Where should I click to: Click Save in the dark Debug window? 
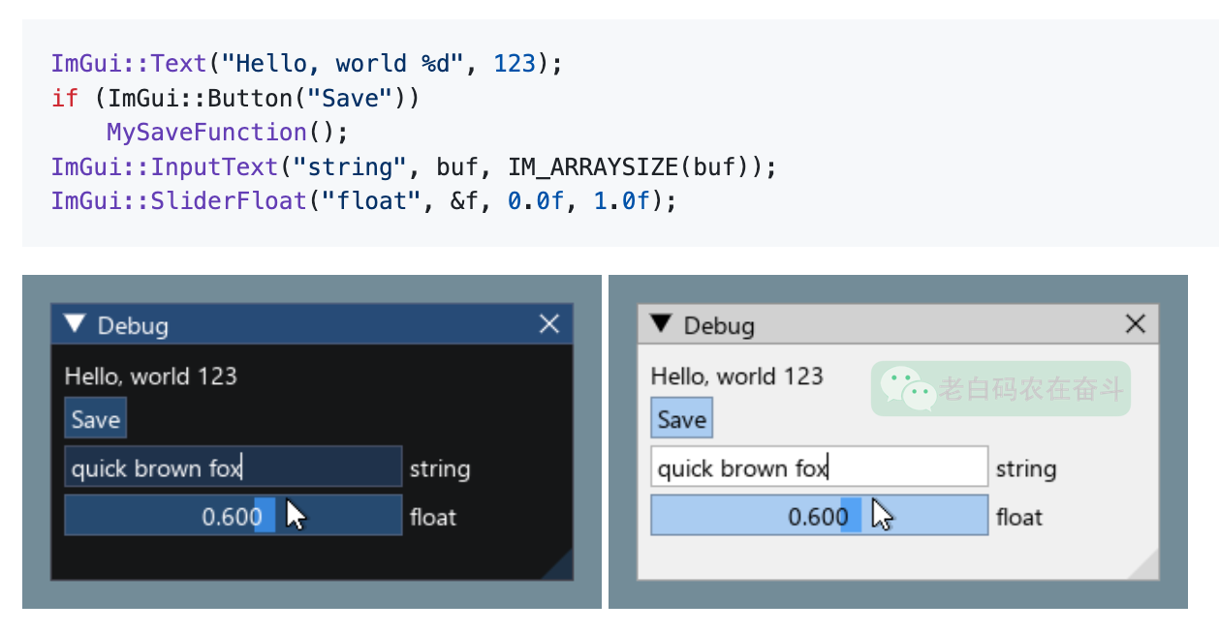96,419
